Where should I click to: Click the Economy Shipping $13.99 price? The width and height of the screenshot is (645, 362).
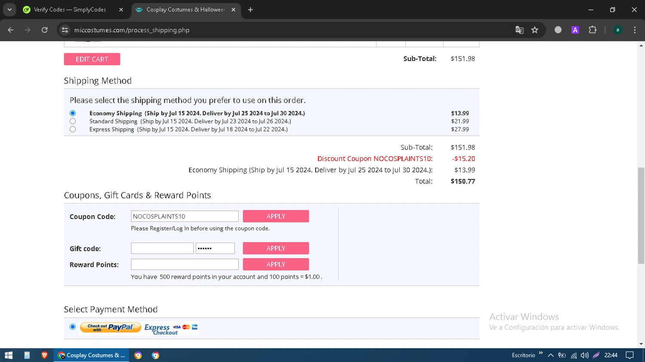click(460, 113)
